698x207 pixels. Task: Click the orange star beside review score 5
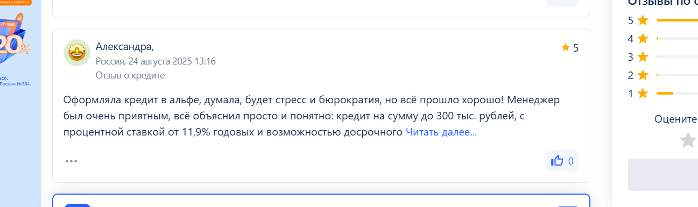[x=565, y=47]
